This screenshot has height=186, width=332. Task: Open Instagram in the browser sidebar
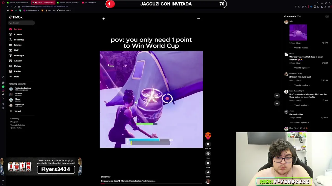click(x=3, y=91)
